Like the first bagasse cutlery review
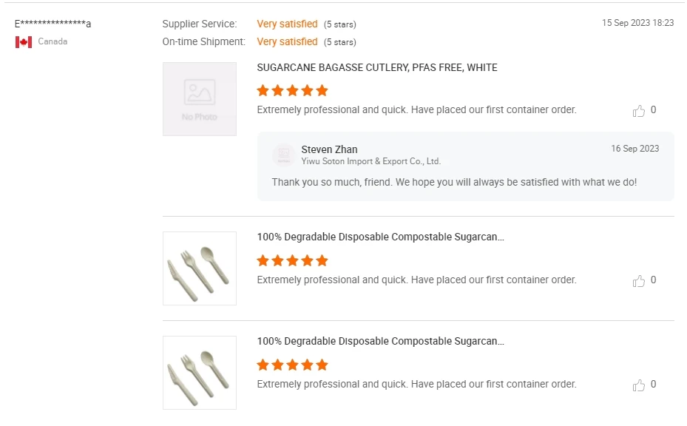Image resolution: width=687 pixels, height=426 pixels. point(639,111)
